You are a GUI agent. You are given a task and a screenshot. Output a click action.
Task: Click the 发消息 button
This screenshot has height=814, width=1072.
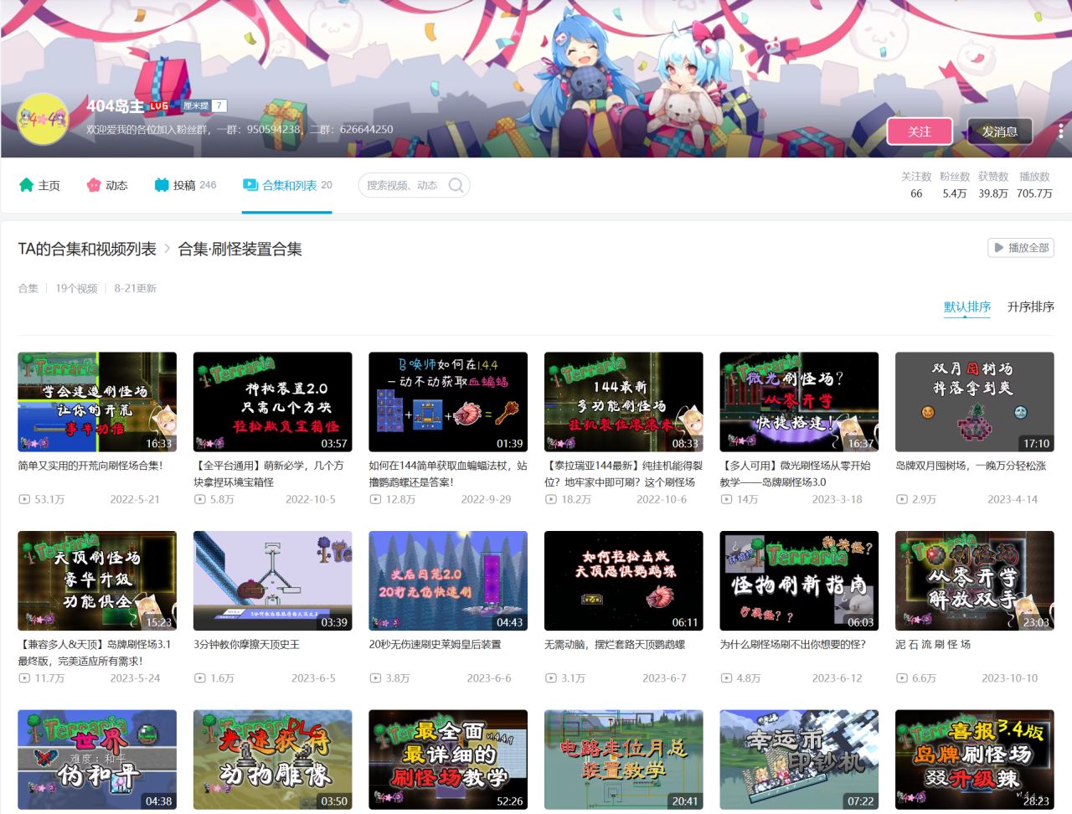click(999, 131)
